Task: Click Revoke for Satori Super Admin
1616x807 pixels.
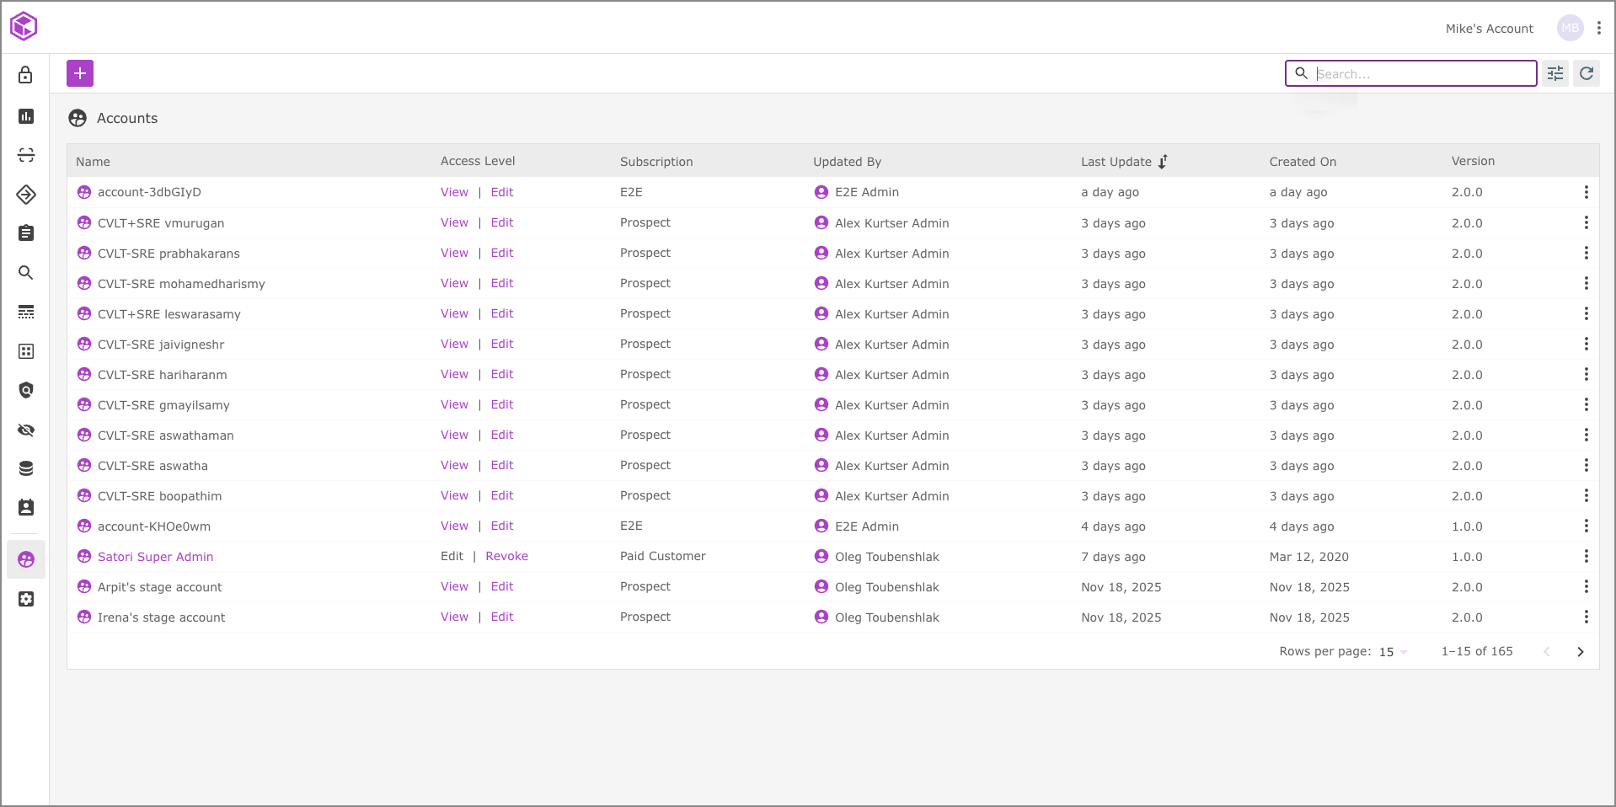Action: pos(506,557)
